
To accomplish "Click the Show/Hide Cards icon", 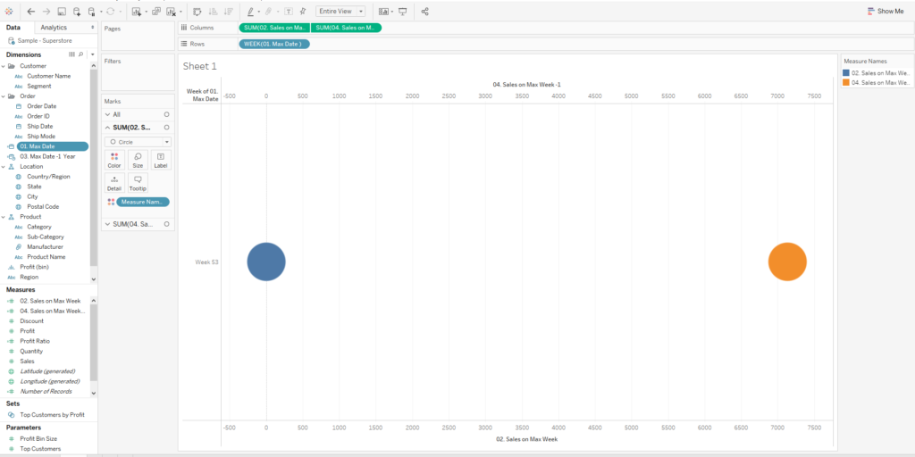I will (x=383, y=11).
